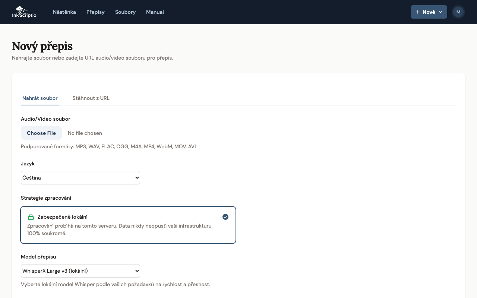This screenshot has height=298, width=477.
Task: Click the InkScriptio logo
Action: pyautogui.click(x=24, y=12)
